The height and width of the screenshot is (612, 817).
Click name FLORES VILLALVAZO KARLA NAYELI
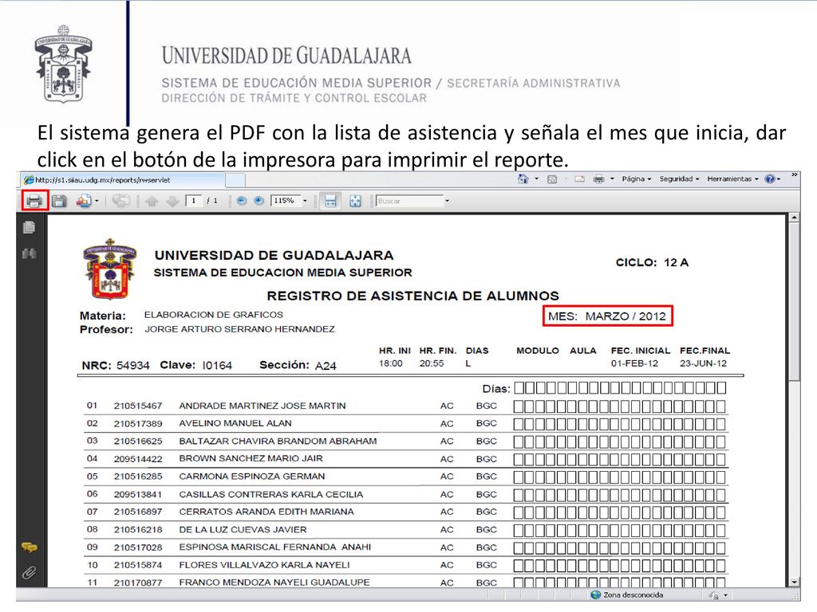[x=264, y=565]
